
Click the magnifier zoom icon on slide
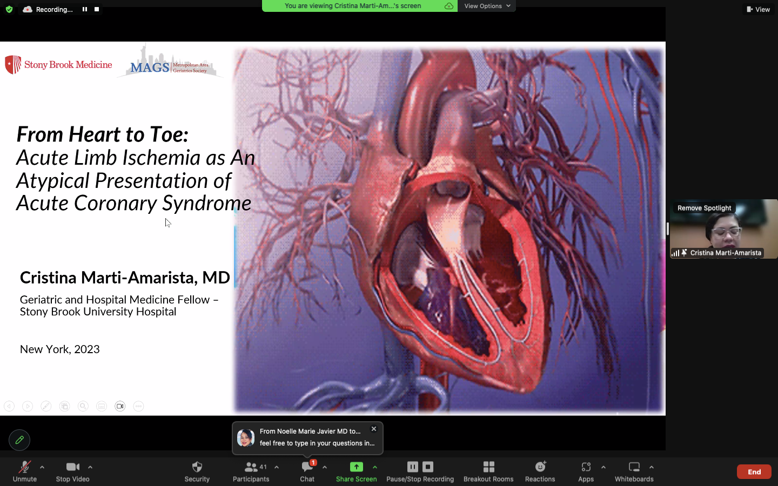pos(83,406)
